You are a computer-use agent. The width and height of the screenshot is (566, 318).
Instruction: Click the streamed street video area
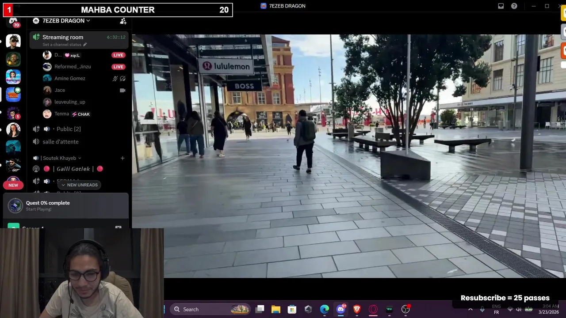(349, 156)
